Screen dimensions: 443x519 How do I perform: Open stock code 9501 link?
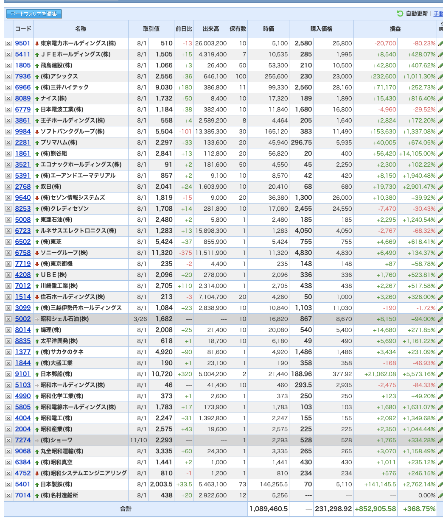(x=23, y=43)
